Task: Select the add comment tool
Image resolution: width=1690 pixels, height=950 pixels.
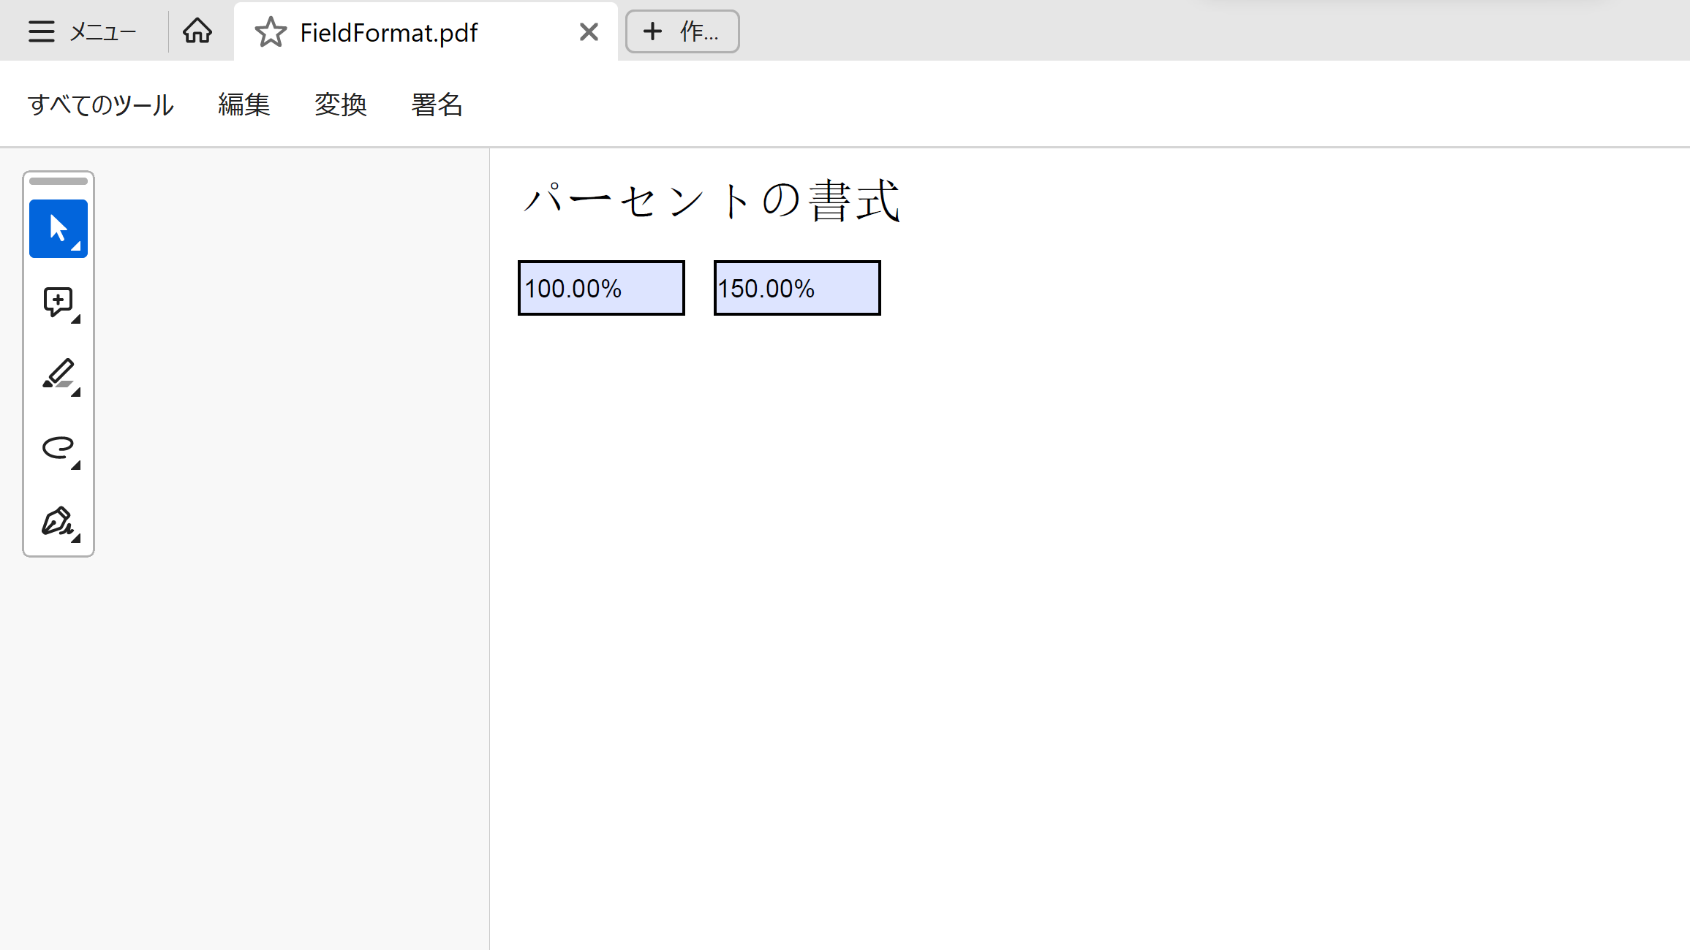Action: click(59, 302)
